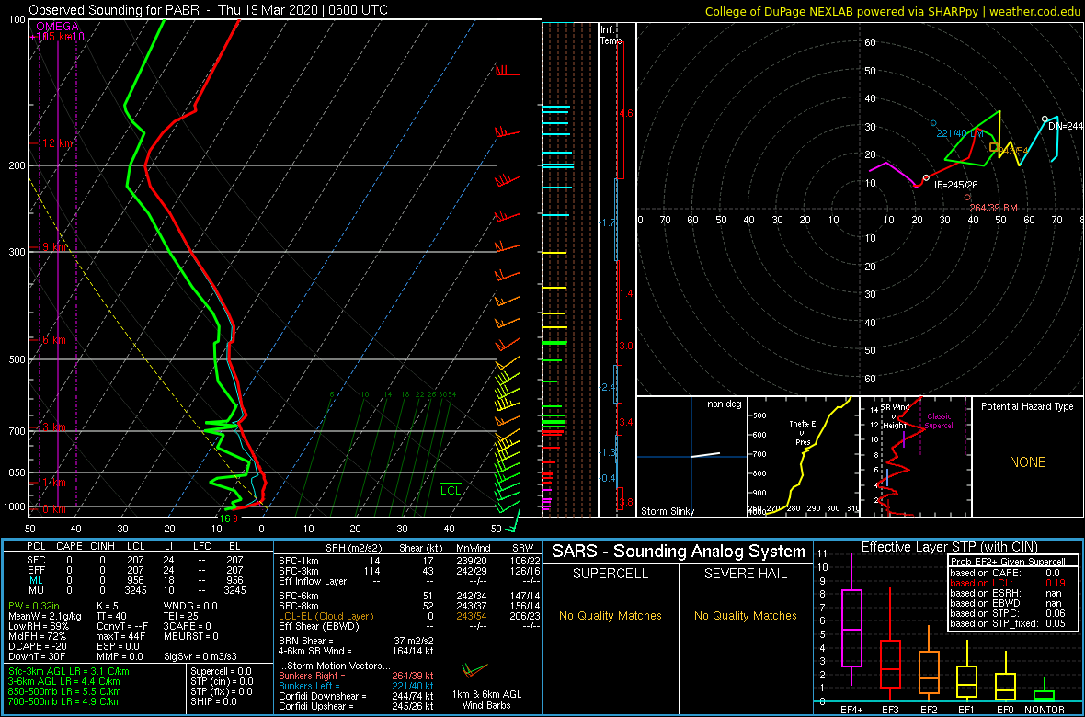
Task: Click the SUPERCELL analog column header
Action: coord(611,574)
